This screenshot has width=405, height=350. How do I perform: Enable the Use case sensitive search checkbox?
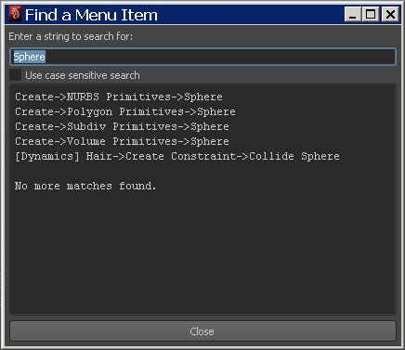pyautogui.click(x=16, y=75)
